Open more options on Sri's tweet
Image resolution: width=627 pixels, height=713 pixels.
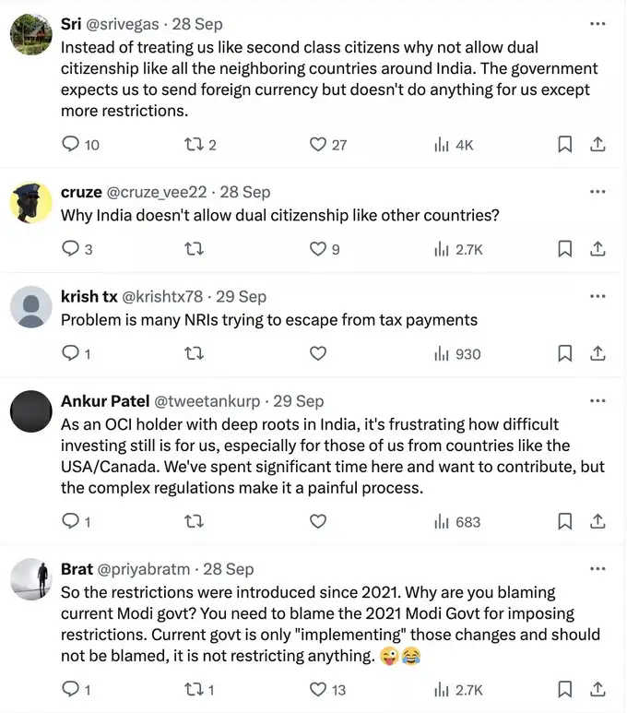(597, 23)
